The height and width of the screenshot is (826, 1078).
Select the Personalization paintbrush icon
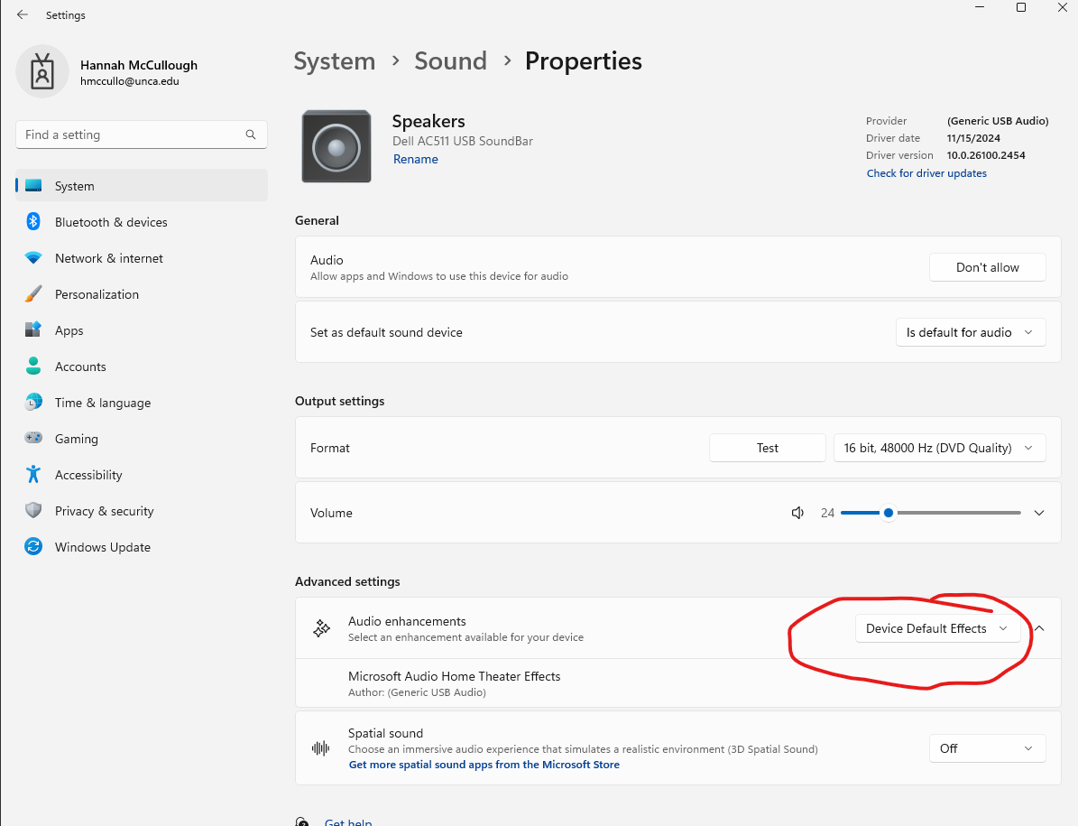click(33, 293)
